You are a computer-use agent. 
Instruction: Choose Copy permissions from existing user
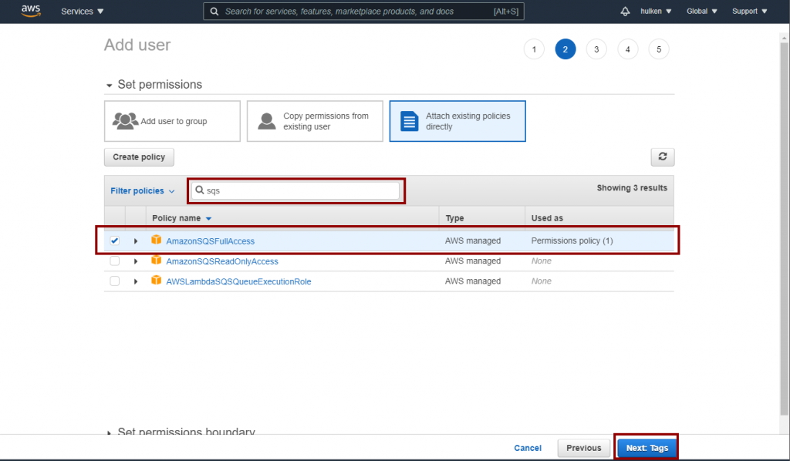click(315, 121)
